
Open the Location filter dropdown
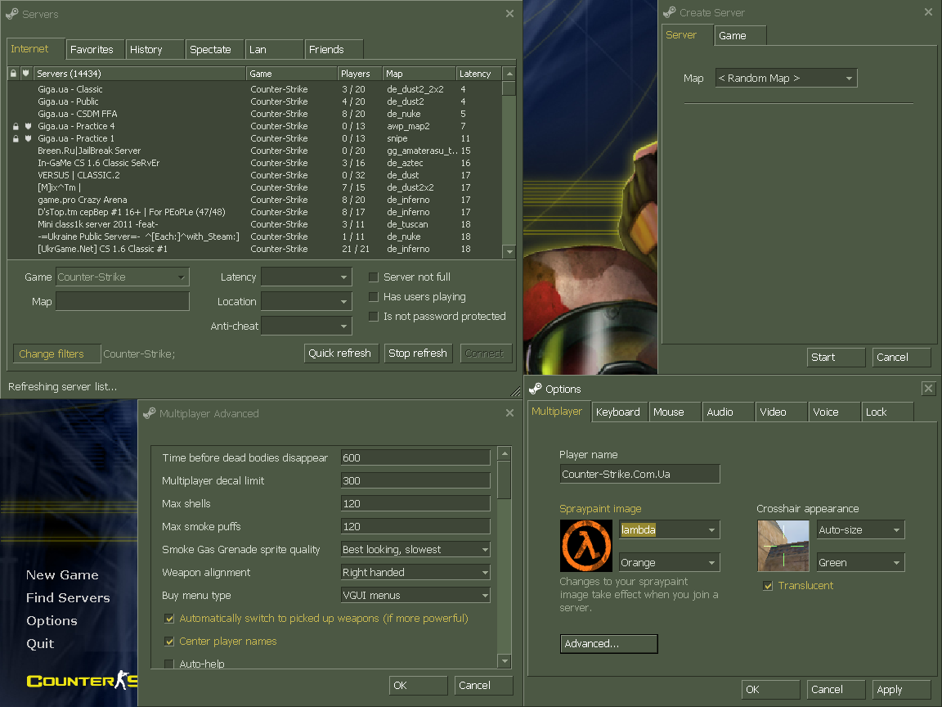[x=307, y=302]
